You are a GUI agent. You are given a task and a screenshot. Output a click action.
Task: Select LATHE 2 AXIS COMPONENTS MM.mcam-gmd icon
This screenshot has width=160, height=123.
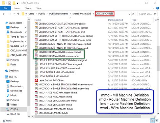tap(36, 60)
